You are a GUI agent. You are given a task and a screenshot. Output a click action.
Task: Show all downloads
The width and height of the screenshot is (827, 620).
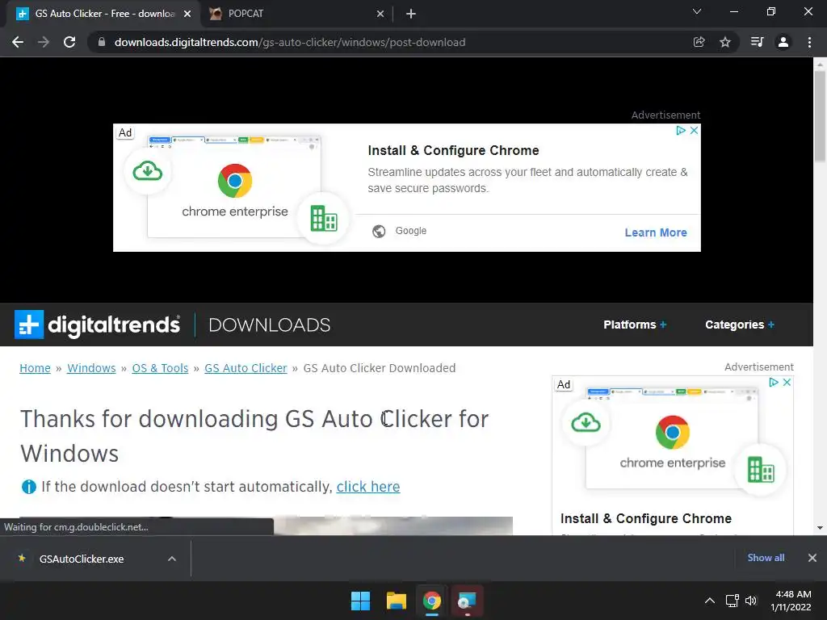[766, 558]
